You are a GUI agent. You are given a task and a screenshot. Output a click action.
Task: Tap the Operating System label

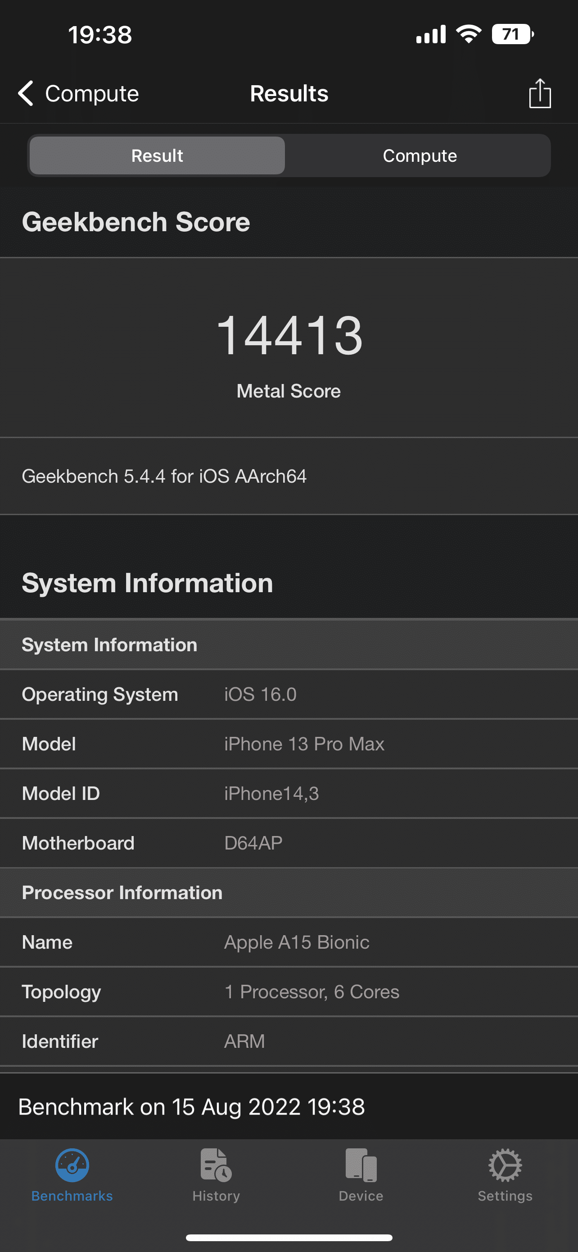(100, 694)
